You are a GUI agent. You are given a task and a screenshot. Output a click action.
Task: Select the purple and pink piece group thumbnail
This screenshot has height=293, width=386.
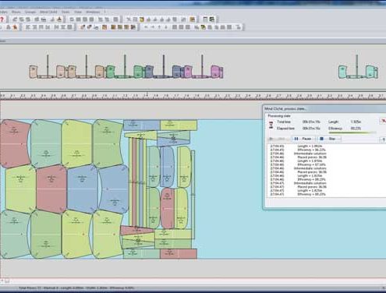pyautogui.click(x=203, y=72)
